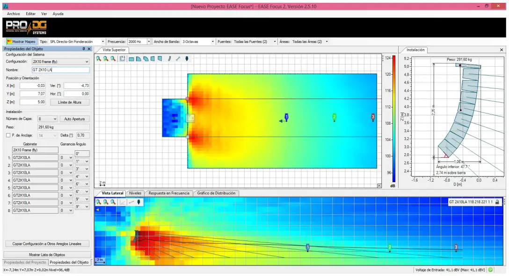Open drawing limits tool in top view toolbar
509x276 pixels.
123,59
